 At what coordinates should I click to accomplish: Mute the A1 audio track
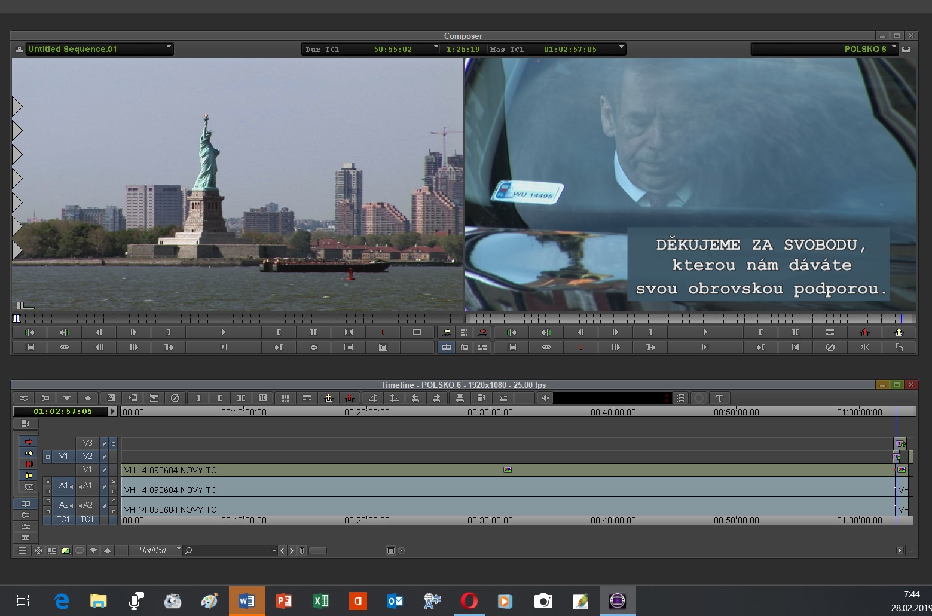tap(113, 491)
